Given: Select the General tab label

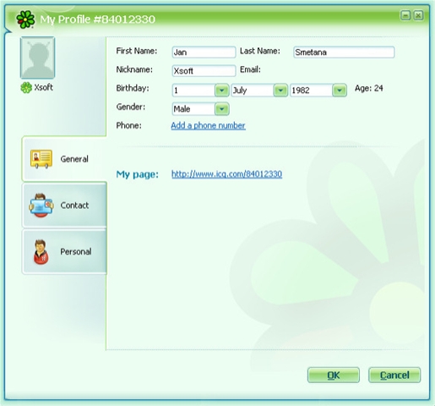Looking at the screenshot, I should click(74, 159).
